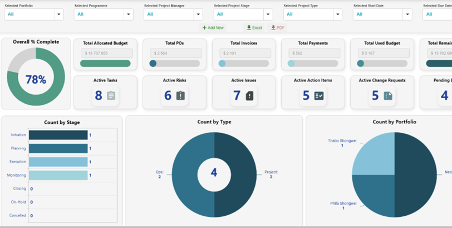Click the Total Allocated Budget progress bar
452x228 pixels.
(x=105, y=64)
